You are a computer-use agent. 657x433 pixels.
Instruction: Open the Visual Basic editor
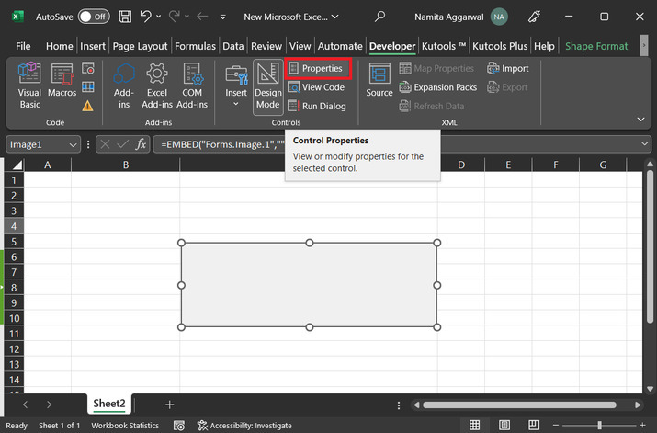tap(29, 85)
